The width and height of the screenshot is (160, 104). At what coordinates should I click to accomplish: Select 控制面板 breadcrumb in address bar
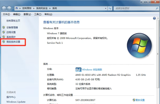27,8
